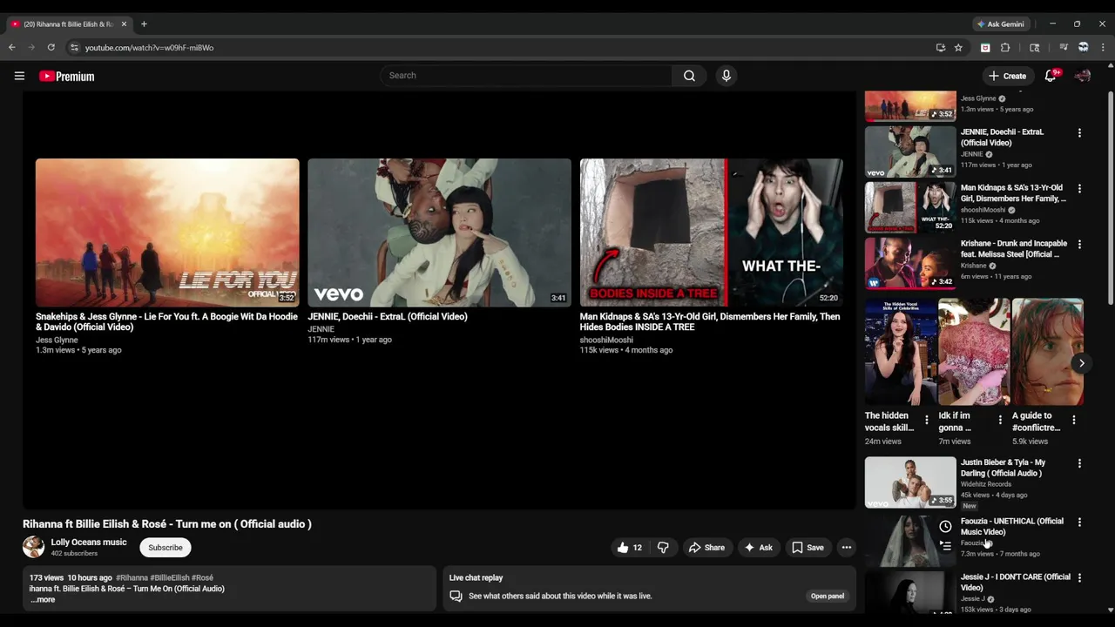The image size is (1115, 627).
Task: Reload the page
Action: 51,48
